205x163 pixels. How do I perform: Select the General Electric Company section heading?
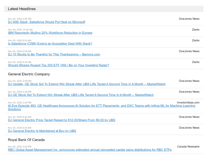29,74
